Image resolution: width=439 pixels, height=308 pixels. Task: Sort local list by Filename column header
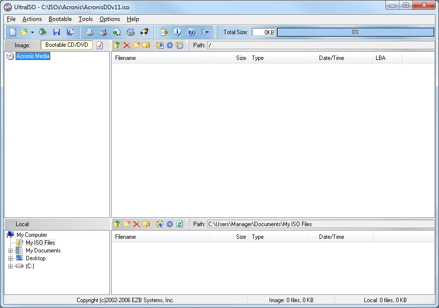click(x=160, y=237)
